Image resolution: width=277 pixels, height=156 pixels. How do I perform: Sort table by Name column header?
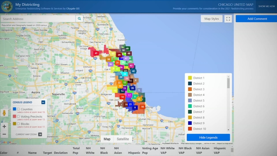tap(32, 153)
